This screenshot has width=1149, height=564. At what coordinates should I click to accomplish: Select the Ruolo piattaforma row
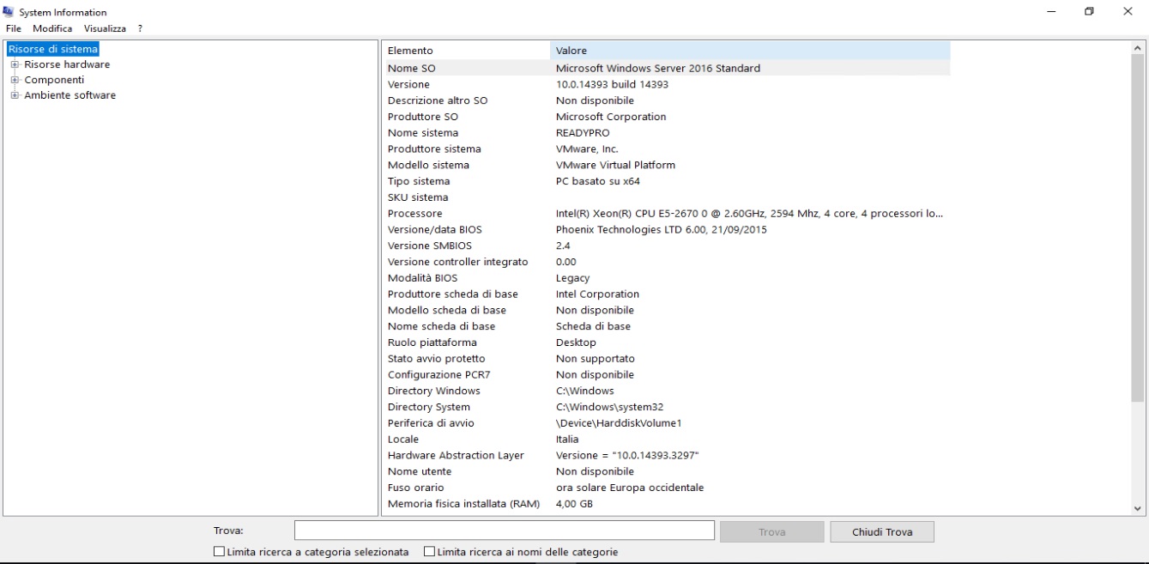click(x=666, y=343)
